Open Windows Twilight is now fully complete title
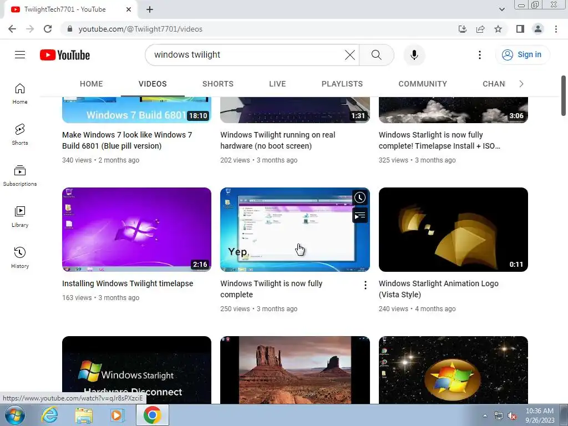The width and height of the screenshot is (568, 426). [271, 288]
